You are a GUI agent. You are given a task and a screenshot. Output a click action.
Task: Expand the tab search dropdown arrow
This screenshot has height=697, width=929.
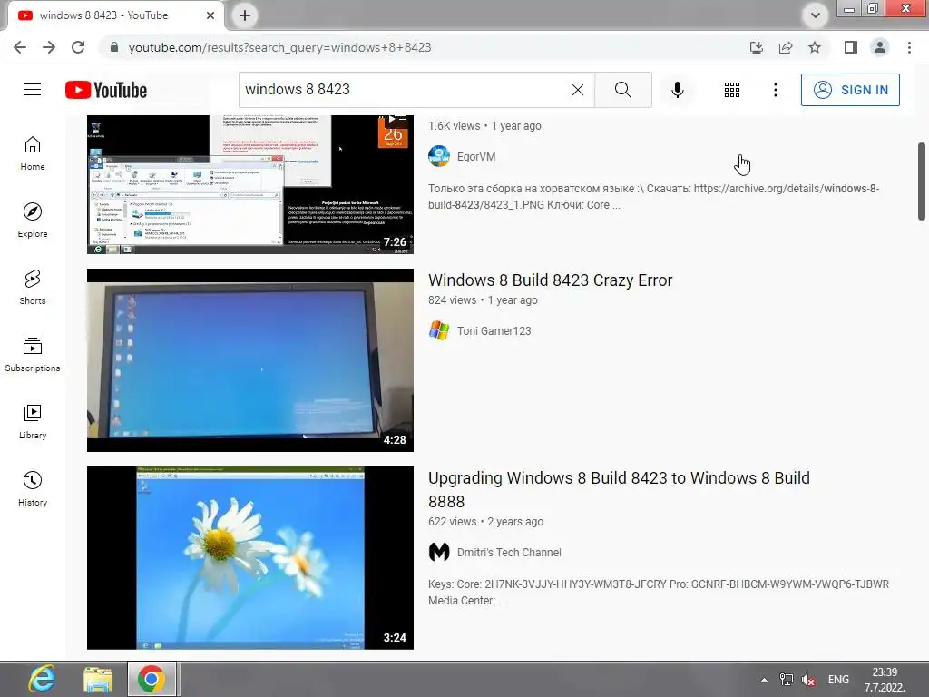816,15
